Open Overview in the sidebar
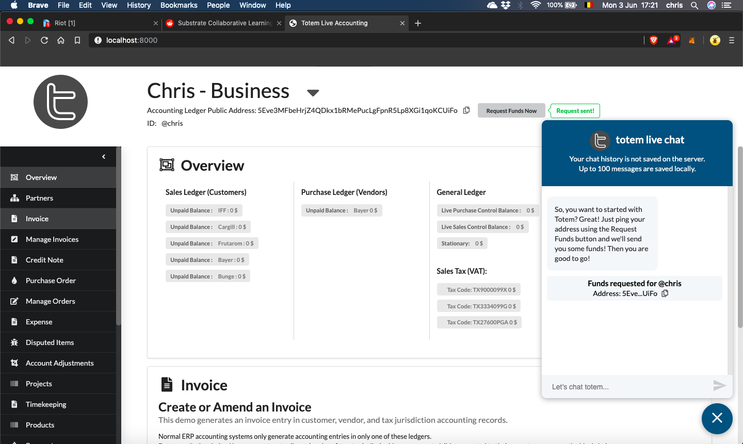 [x=58, y=177]
